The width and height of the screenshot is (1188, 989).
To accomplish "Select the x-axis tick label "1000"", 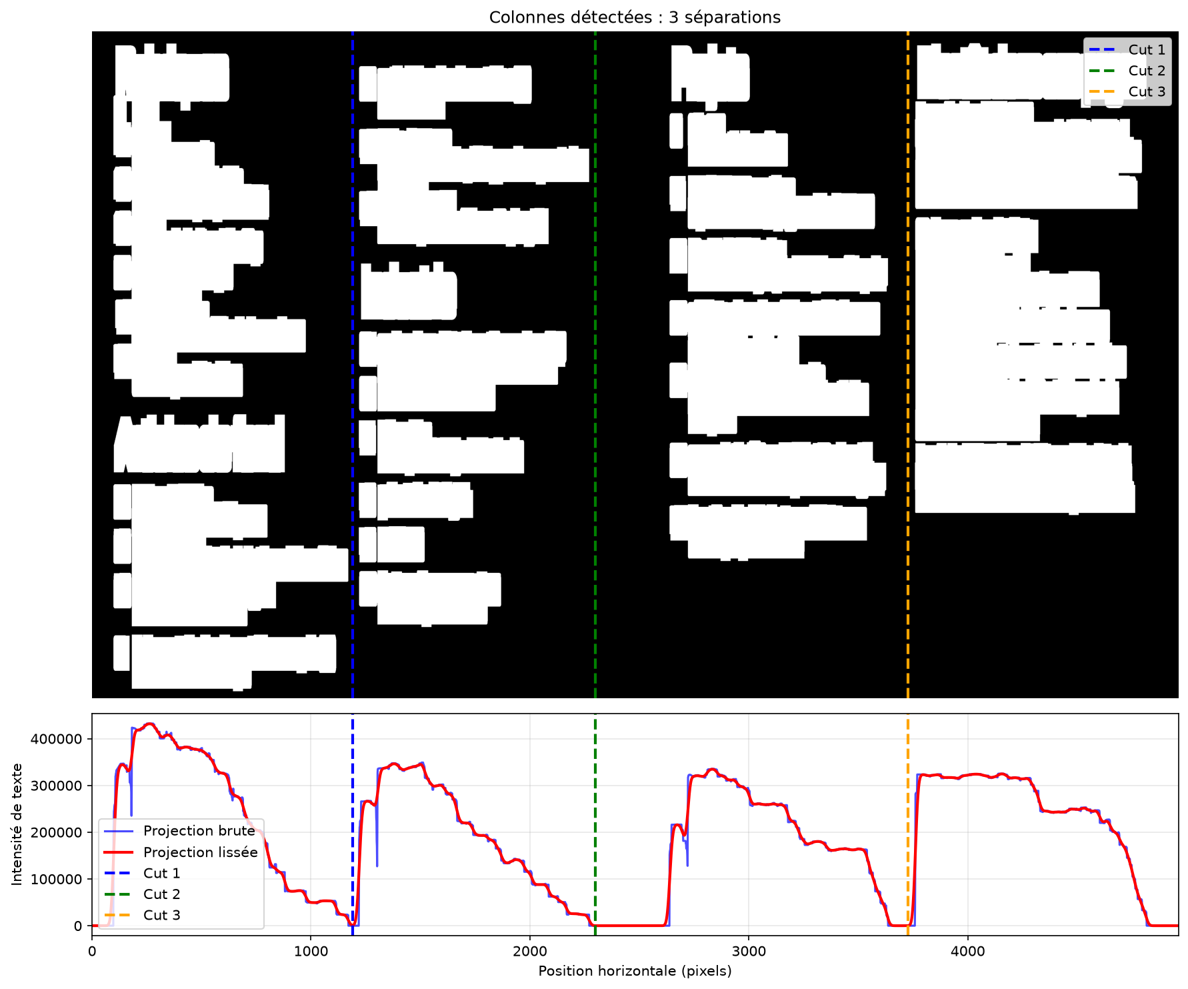I will tap(311, 952).
